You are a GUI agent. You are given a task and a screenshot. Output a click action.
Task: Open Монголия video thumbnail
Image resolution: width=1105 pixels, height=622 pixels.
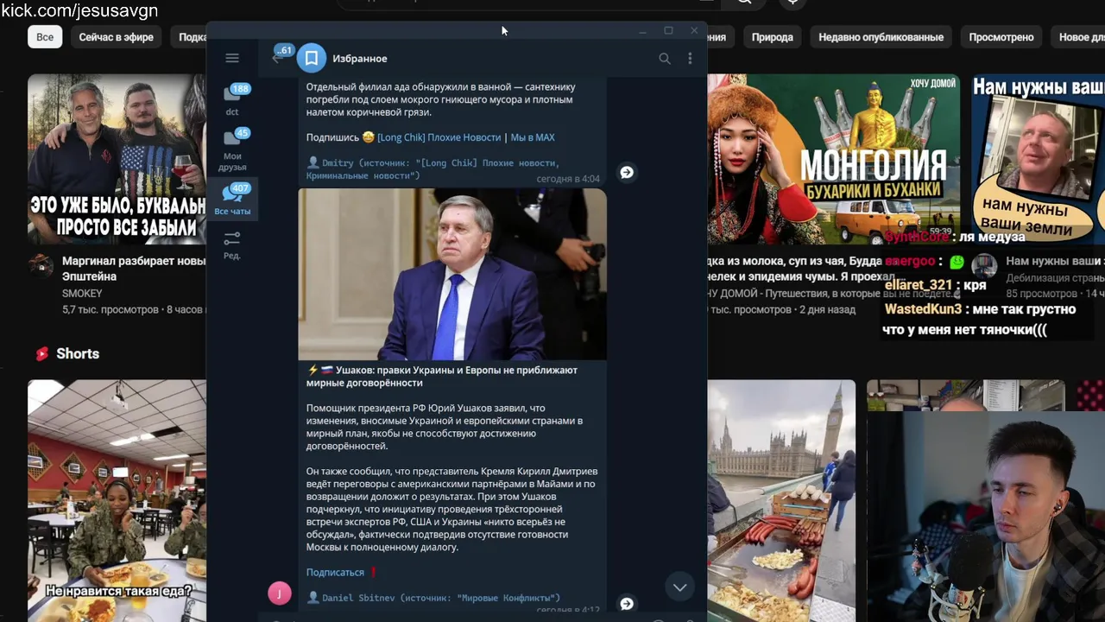(833, 159)
